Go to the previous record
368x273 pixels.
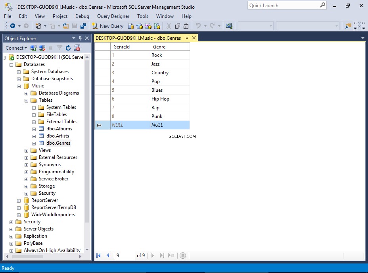(108, 256)
